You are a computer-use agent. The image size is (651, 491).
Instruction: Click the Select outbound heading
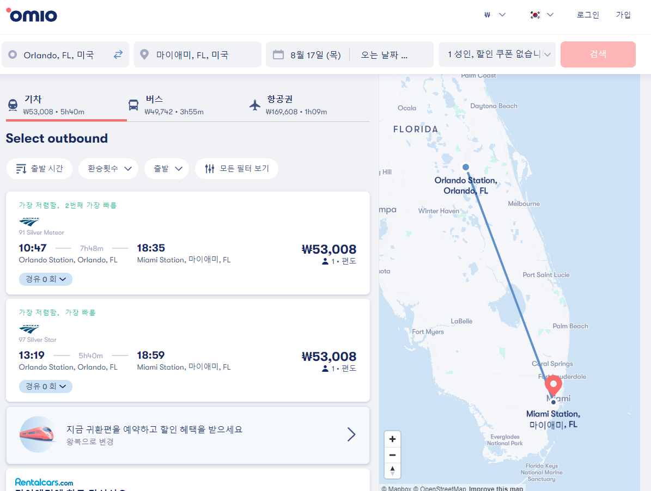click(57, 138)
